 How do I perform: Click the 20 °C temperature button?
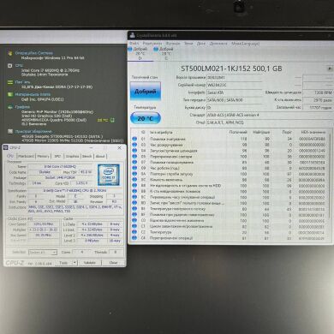pyautogui.click(x=146, y=118)
